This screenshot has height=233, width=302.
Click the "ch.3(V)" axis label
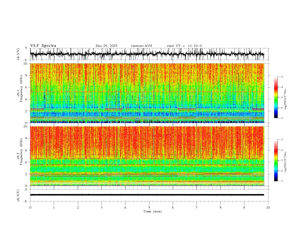pos(18,195)
